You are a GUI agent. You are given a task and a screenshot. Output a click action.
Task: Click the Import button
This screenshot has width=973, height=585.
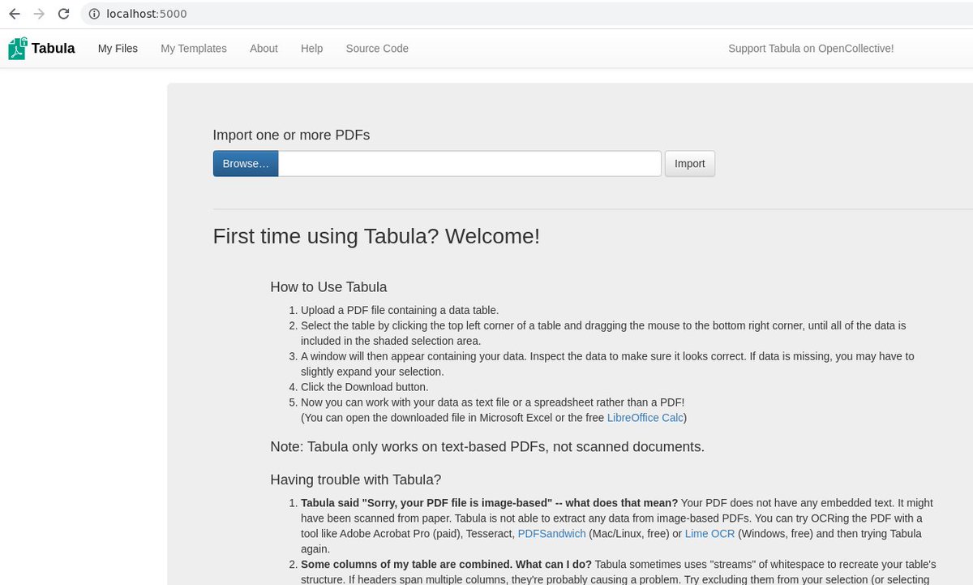pyautogui.click(x=689, y=163)
